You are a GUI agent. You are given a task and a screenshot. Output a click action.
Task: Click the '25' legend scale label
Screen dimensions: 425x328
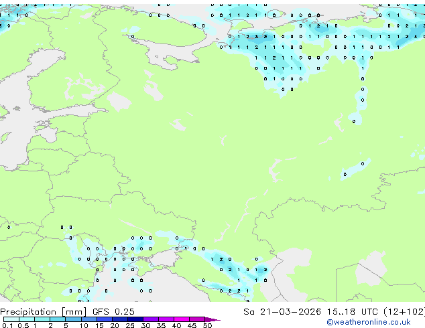point(130,325)
